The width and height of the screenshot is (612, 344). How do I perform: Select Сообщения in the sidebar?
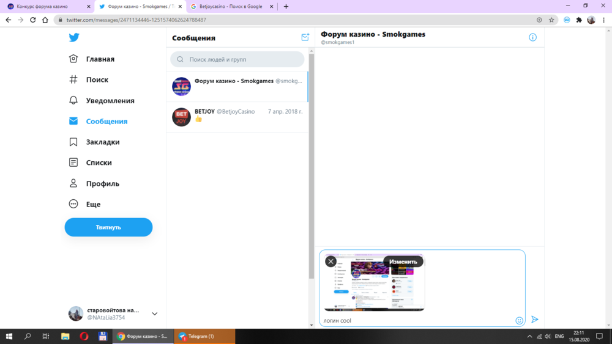click(98, 121)
